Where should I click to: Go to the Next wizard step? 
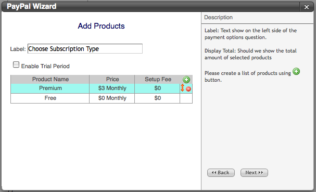(254, 173)
